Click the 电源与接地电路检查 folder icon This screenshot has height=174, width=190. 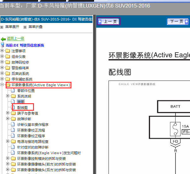[13, 142]
